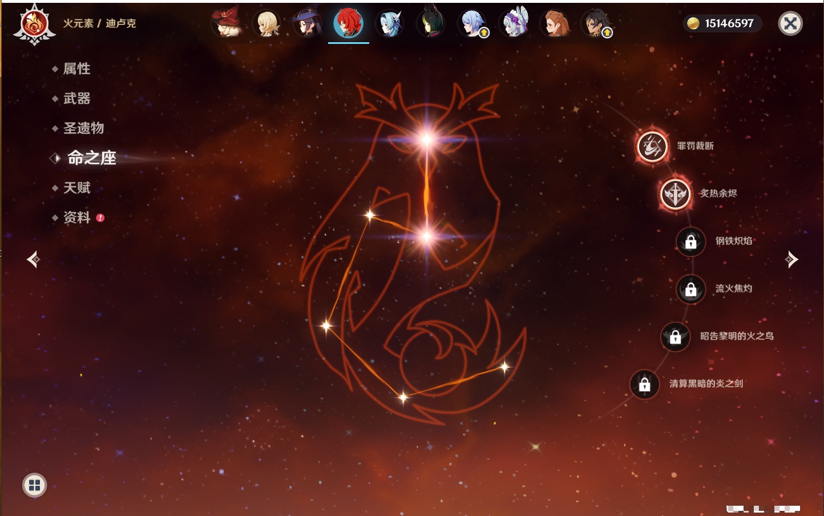Select the blonde-haired character avatar
Image resolution: width=824 pixels, height=516 pixels.
click(267, 23)
